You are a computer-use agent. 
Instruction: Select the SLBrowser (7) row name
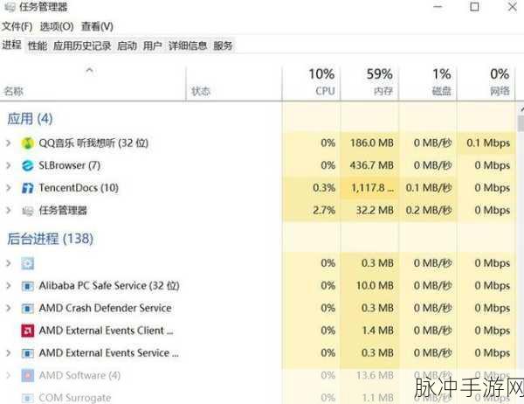coord(70,165)
